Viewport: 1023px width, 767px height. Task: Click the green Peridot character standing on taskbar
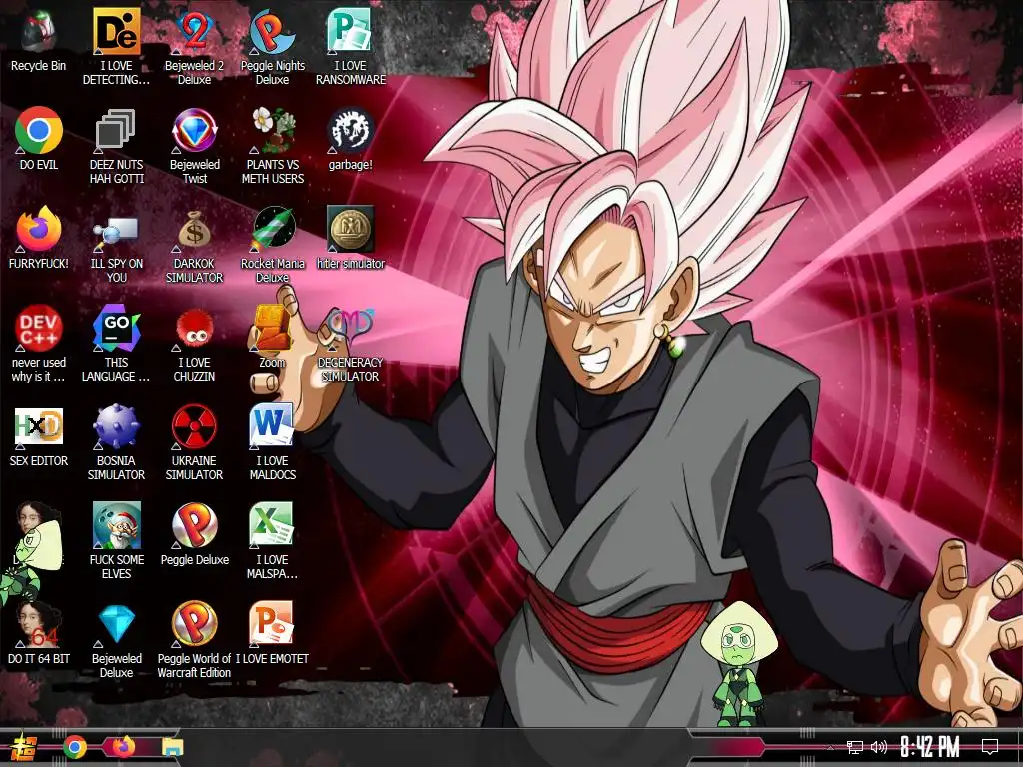pyautogui.click(x=738, y=663)
